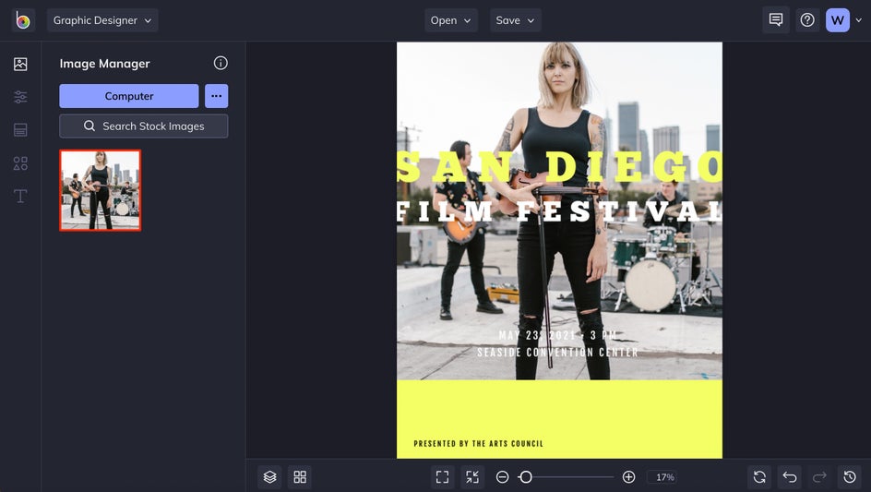
Task: Select the MAY 23, 2021 date text
Action: 557,335
